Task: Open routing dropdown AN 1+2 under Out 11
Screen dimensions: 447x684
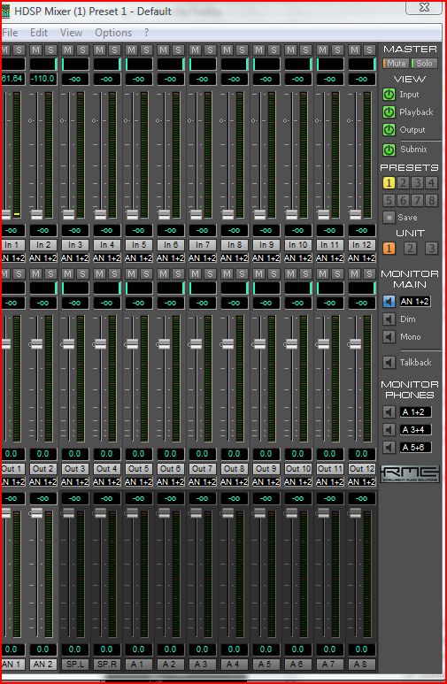Action: [330, 482]
